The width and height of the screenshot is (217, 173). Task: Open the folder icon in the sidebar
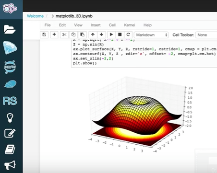pos(10,29)
